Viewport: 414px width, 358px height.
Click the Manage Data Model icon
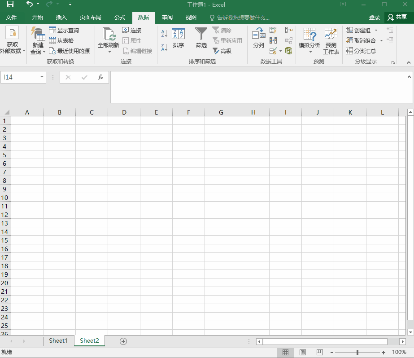288,51
